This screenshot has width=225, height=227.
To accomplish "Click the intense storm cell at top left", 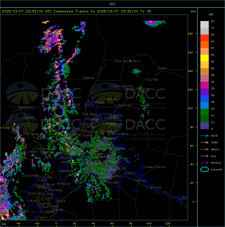I will [52, 39].
